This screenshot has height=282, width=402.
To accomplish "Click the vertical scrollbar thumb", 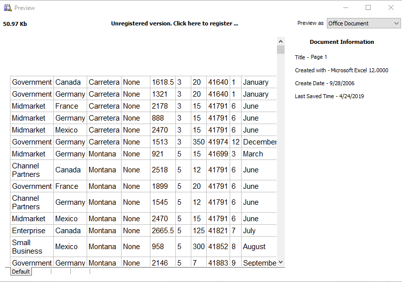I will (281, 49).
